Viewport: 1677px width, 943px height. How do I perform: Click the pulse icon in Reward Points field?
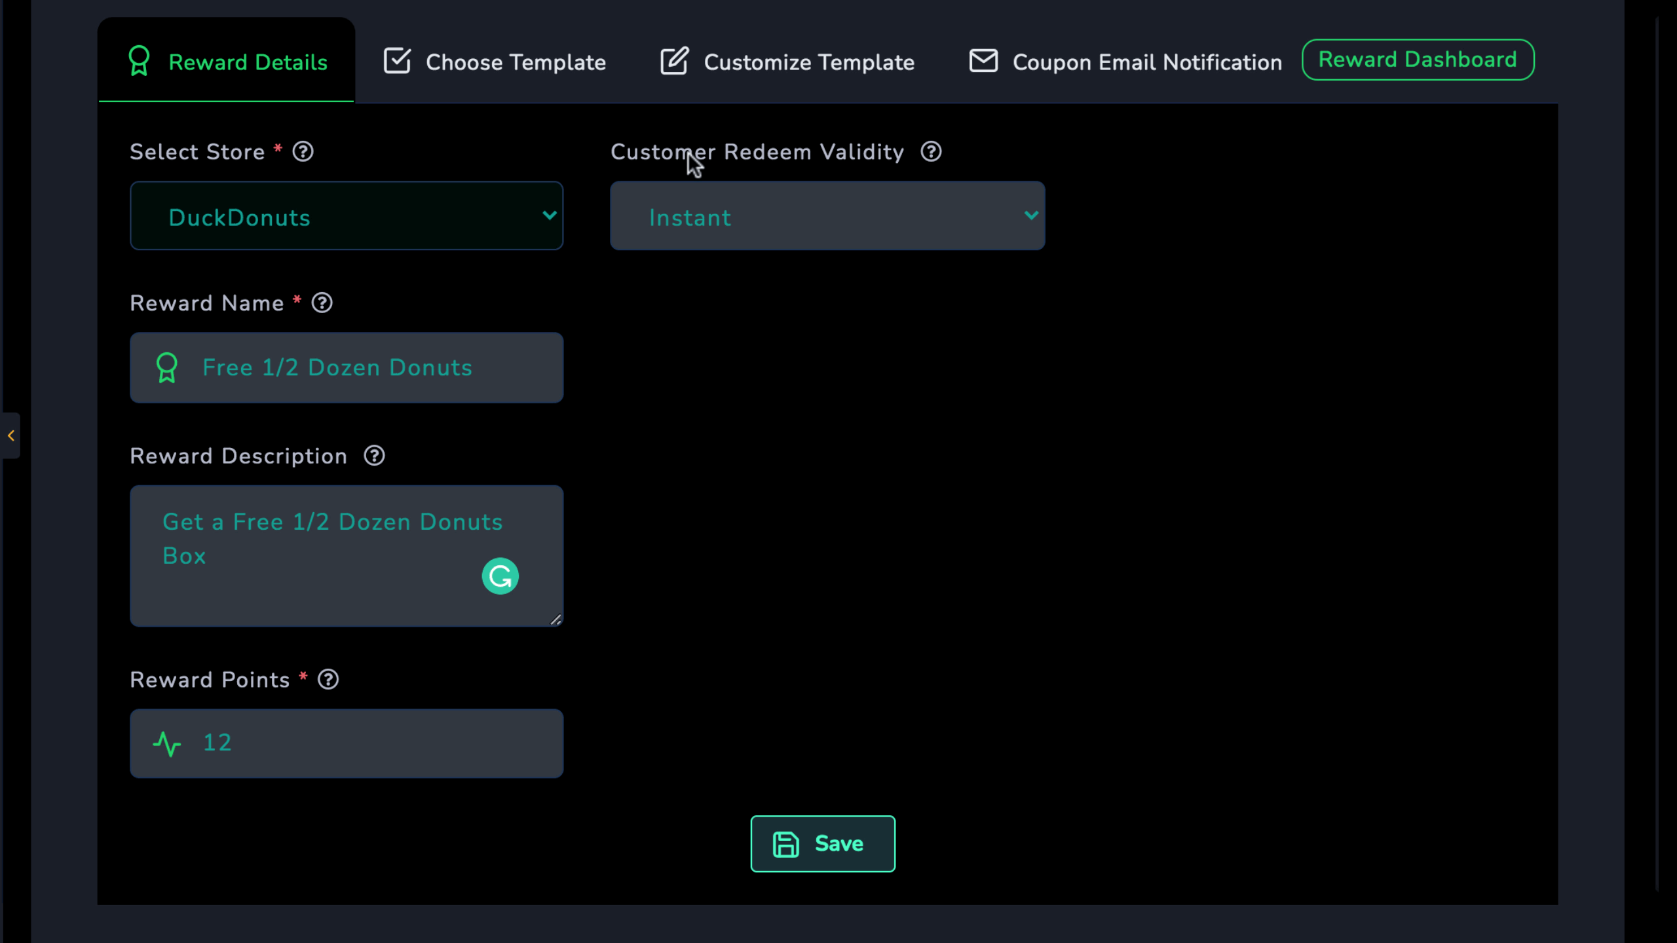[167, 744]
